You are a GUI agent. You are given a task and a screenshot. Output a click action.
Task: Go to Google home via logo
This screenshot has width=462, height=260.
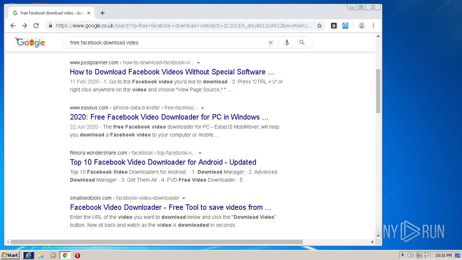coord(30,43)
